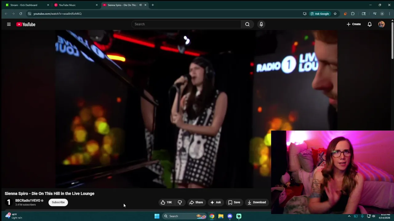Open the media controls icon
The height and width of the screenshot is (221, 394).
point(375,14)
